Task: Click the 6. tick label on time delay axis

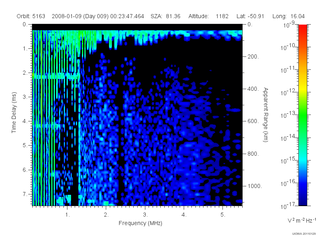Action: [25, 170]
